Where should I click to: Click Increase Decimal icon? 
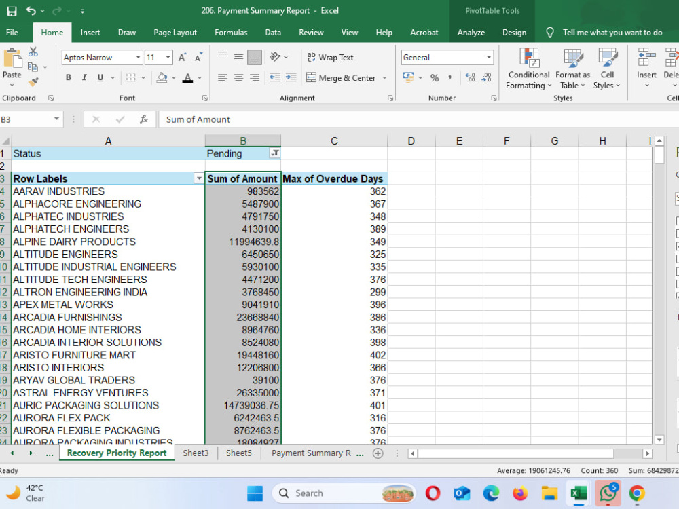[x=471, y=77]
